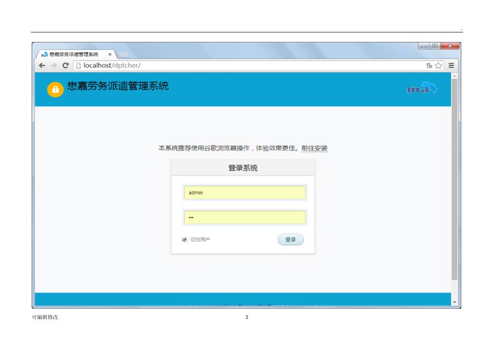Minimize the browser window
The height and width of the screenshot is (350, 494).
tap(424, 46)
